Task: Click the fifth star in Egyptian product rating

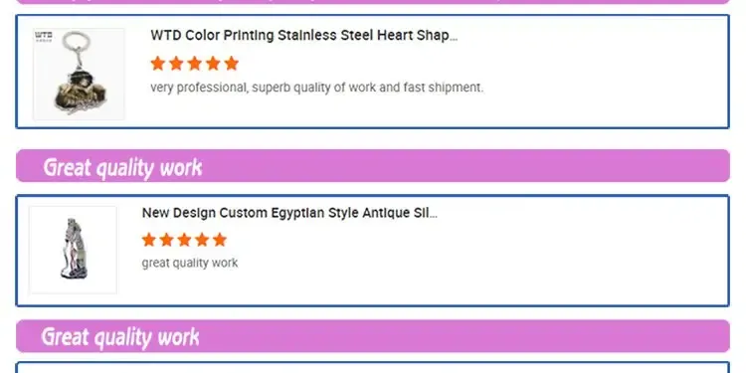Action: [220, 240]
